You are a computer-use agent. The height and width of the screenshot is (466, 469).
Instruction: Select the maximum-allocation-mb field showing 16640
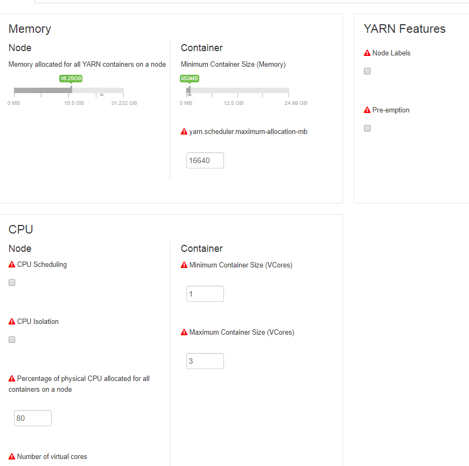(205, 160)
